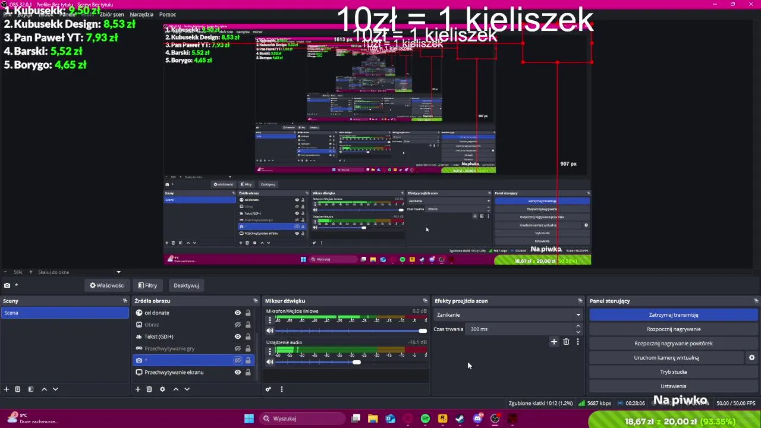
Task: Open virtual camera settings gear
Action: (x=751, y=358)
